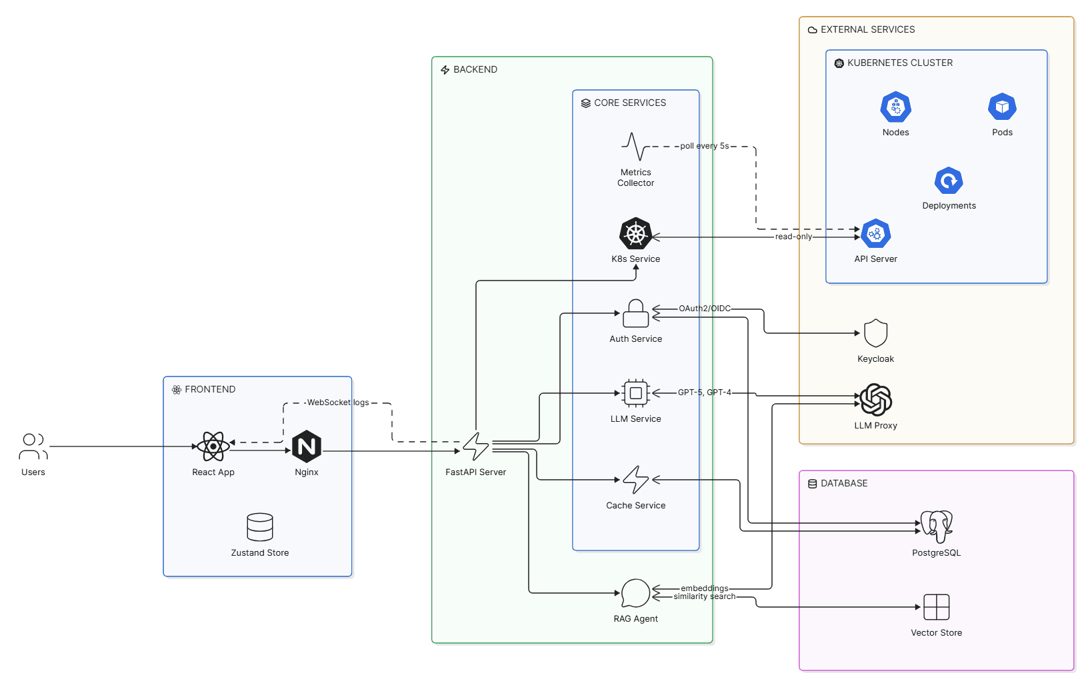
Task: Select the Zustand Store database icon
Action: pyautogui.click(x=260, y=527)
